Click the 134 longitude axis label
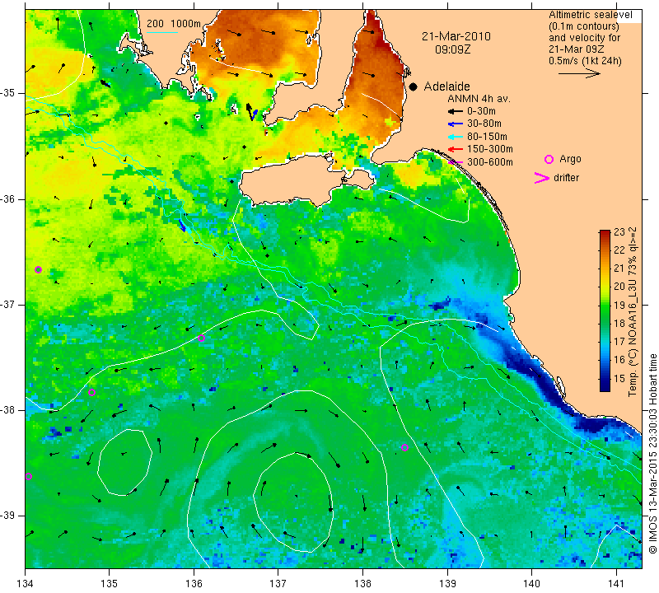 tap(26, 584)
